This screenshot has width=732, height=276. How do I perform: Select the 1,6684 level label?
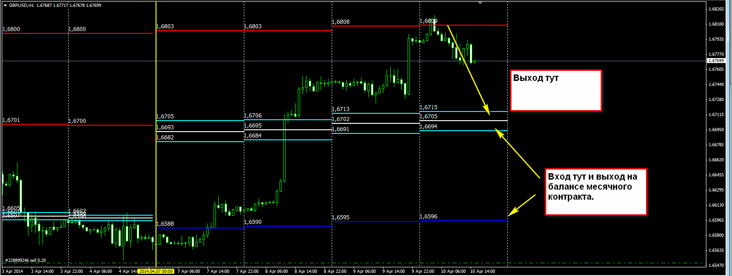[253, 136]
